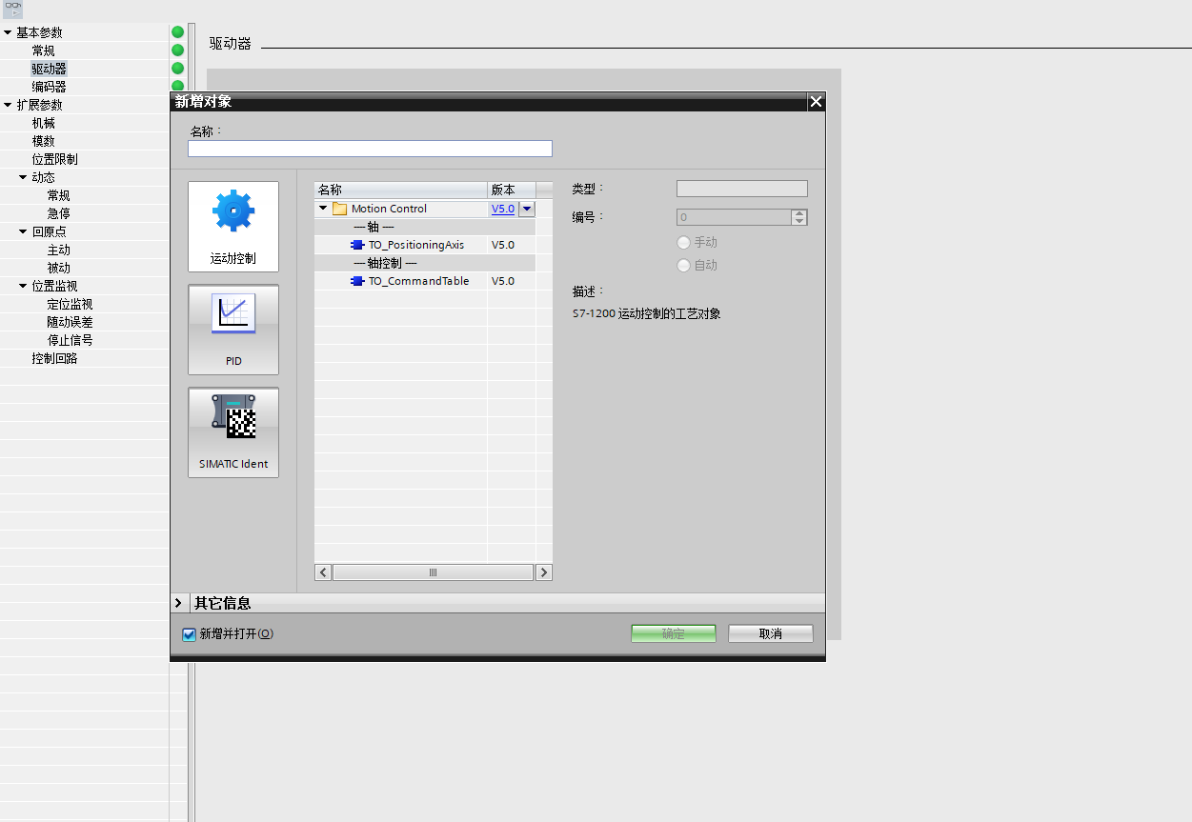1192x822 pixels.
Task: Click the green status dot beside 驱动器
Action: click(x=177, y=69)
